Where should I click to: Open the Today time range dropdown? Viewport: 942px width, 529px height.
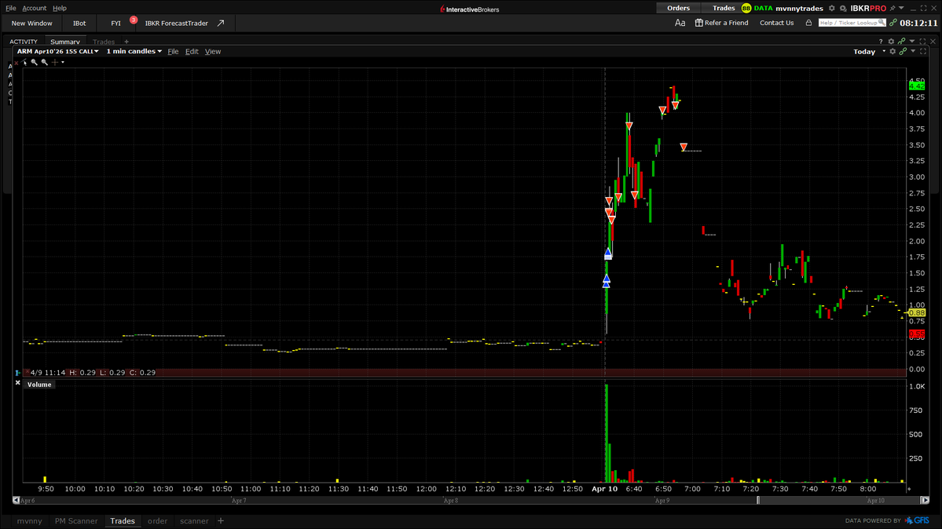pyautogui.click(x=870, y=52)
